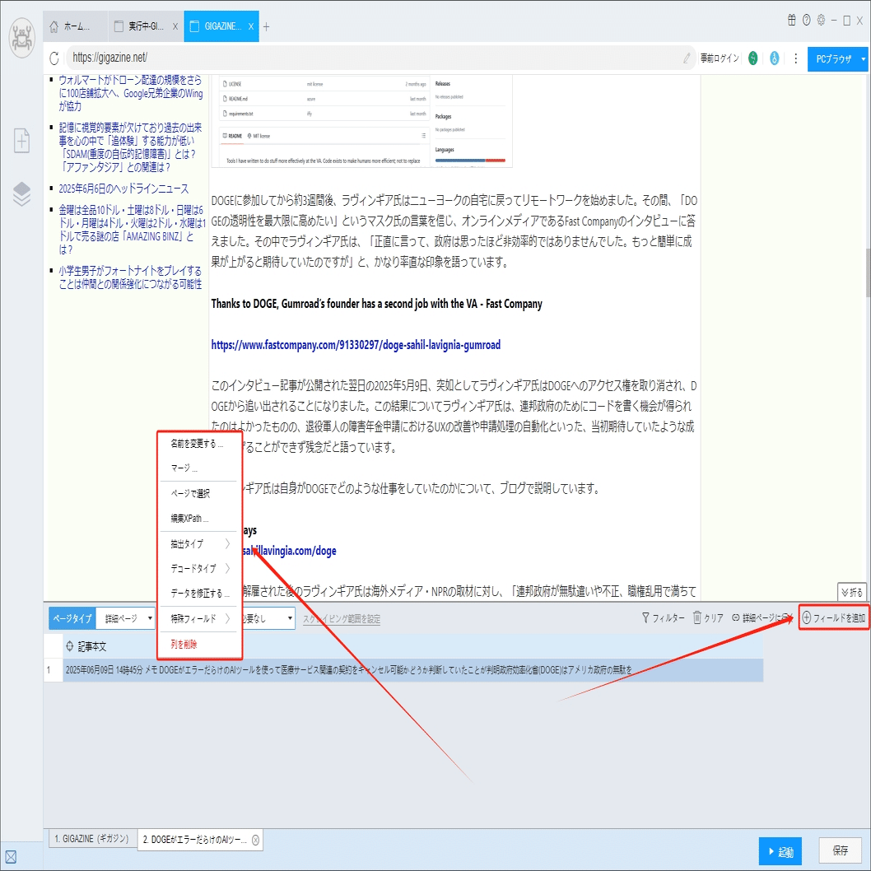Viewport: 871px width, 871px height.
Task: Open the SDAM article link in the sidebar
Action: click(131, 147)
